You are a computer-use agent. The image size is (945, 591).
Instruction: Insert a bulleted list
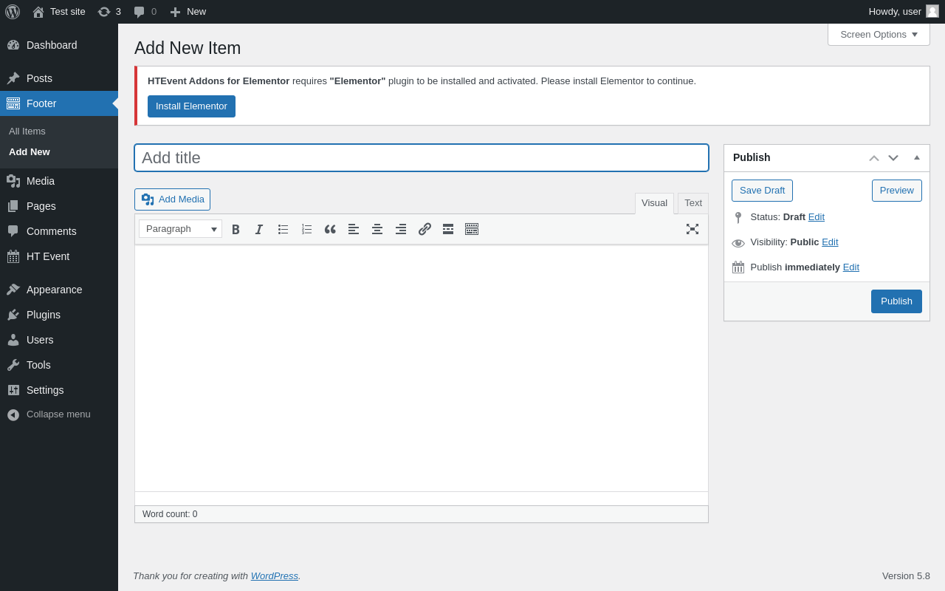click(x=283, y=229)
